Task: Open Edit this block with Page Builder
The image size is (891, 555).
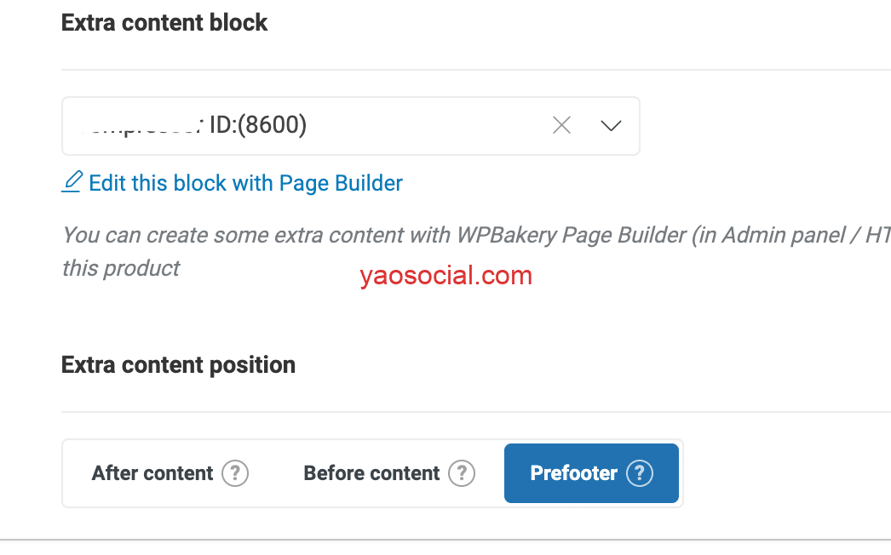Action: pos(245,183)
